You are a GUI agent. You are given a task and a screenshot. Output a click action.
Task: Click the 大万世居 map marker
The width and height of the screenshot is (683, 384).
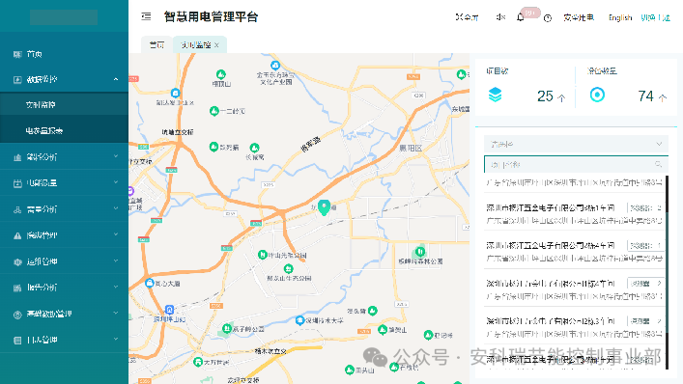[198, 362]
